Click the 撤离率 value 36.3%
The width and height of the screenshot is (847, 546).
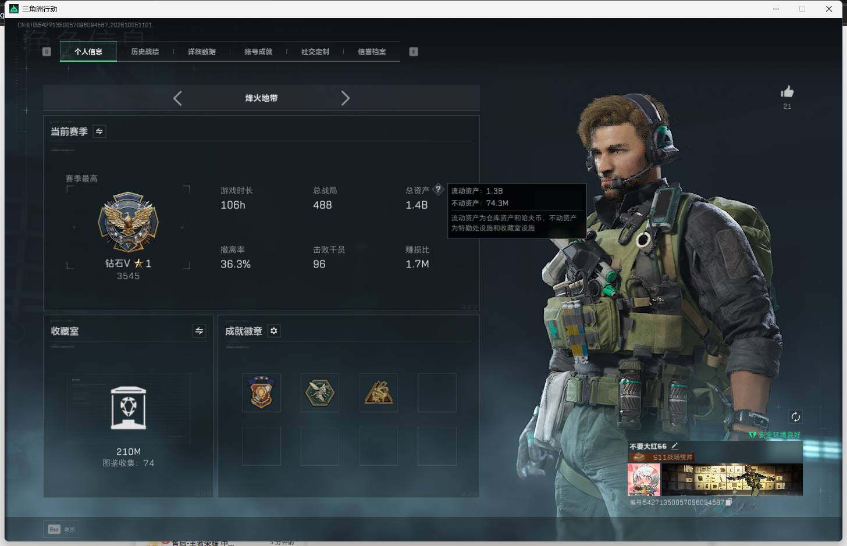tap(236, 265)
